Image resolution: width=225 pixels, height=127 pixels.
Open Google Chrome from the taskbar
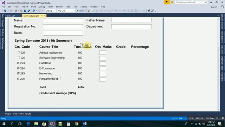(x=77, y=124)
